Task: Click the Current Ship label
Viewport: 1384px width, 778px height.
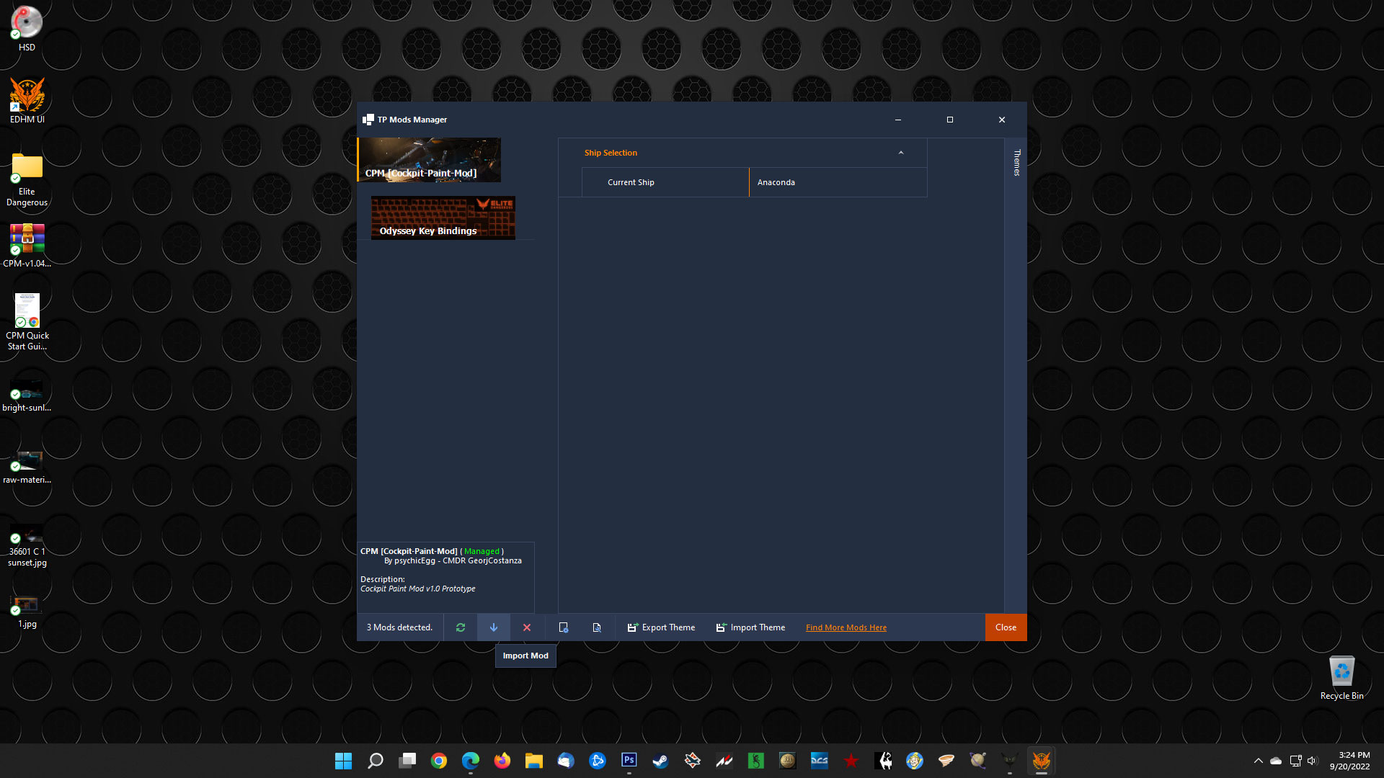Action: tap(631, 182)
